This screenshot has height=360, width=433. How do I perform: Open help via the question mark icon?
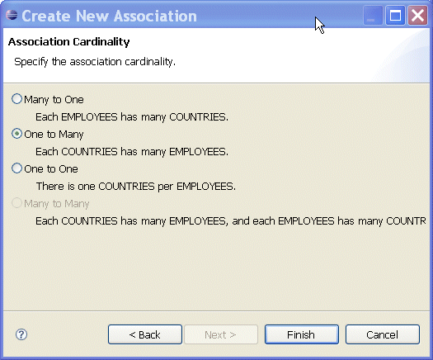pyautogui.click(x=21, y=334)
